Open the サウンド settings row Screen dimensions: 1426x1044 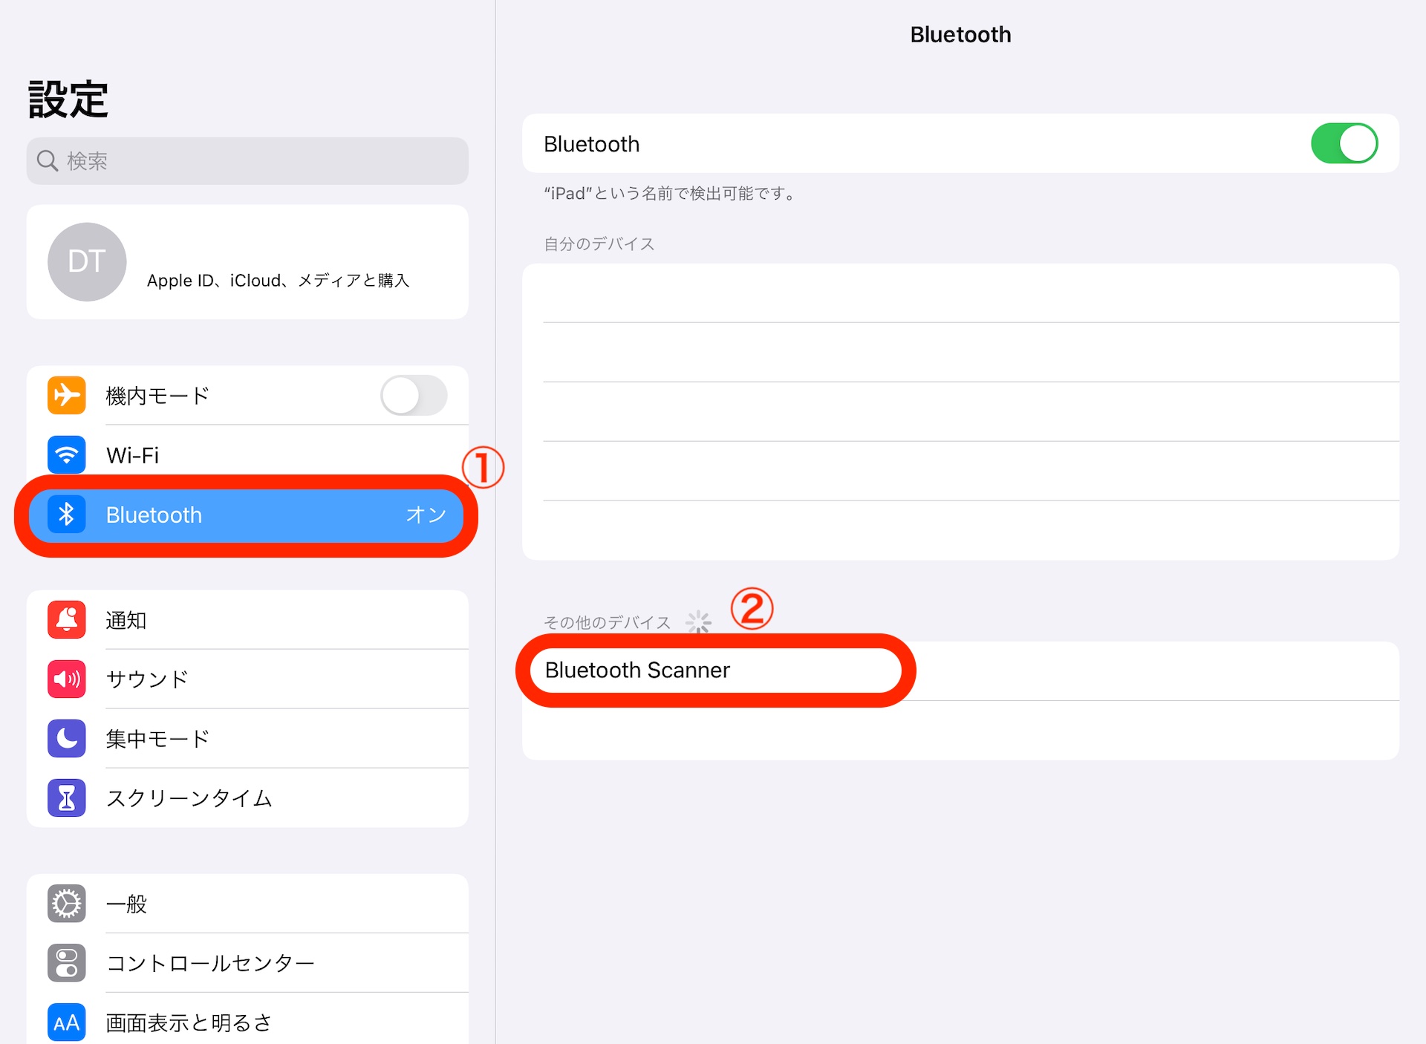tap(247, 679)
